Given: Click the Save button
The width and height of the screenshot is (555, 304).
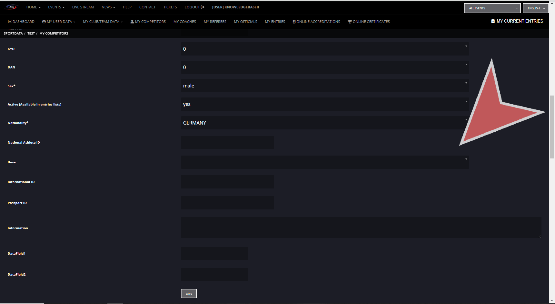Looking at the screenshot, I should (x=189, y=294).
